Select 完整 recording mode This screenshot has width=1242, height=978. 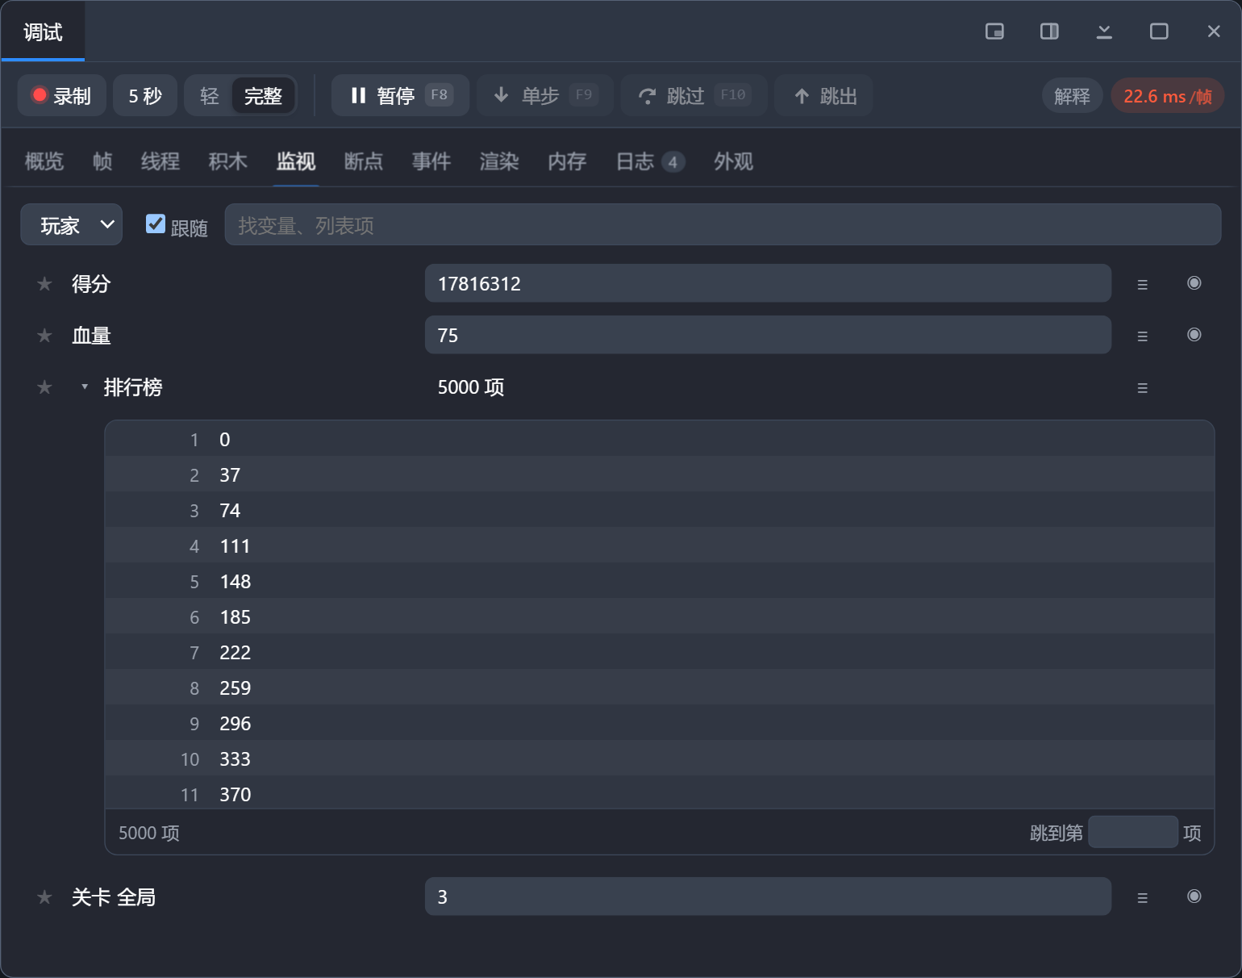(263, 96)
